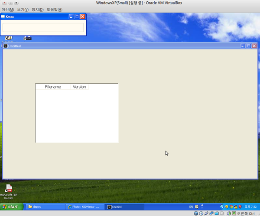Click the USB device icon in VirtualBox status bar
260x216 pixels.
tap(206, 213)
